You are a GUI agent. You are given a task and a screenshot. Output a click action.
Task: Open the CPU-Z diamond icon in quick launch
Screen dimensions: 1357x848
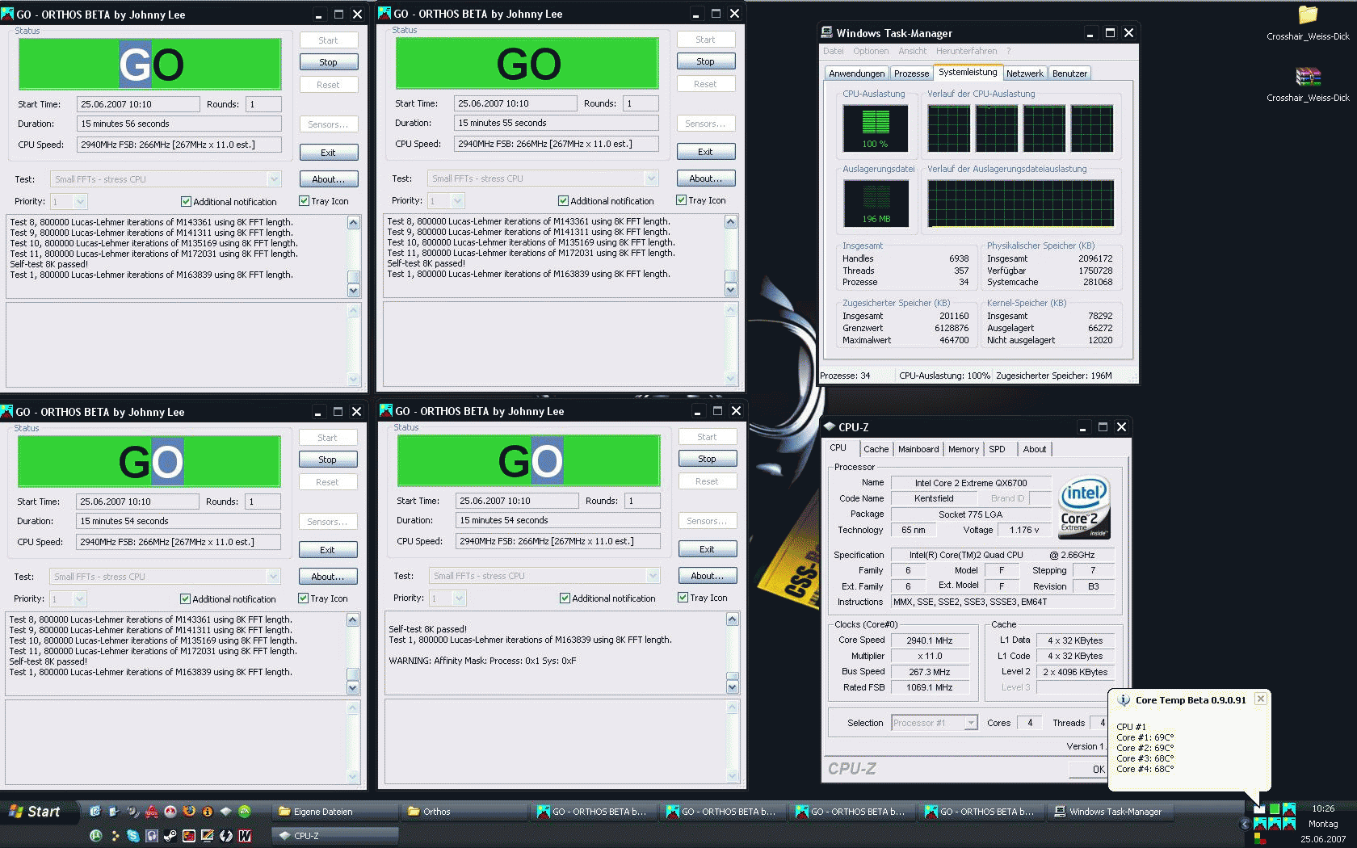coord(226,811)
